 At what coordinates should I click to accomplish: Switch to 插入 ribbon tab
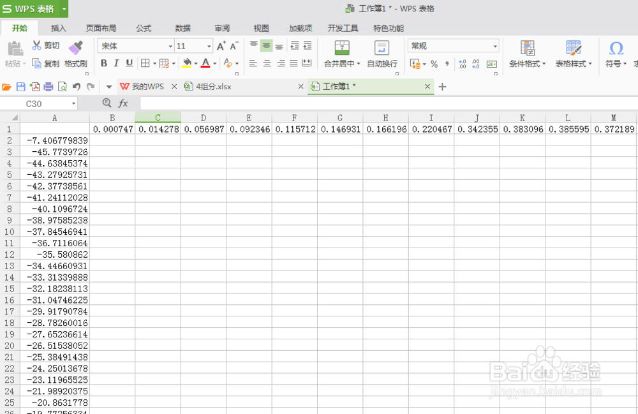pyautogui.click(x=59, y=28)
